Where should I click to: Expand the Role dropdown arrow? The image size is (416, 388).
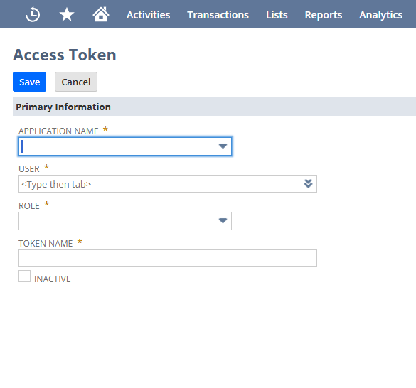click(x=223, y=221)
